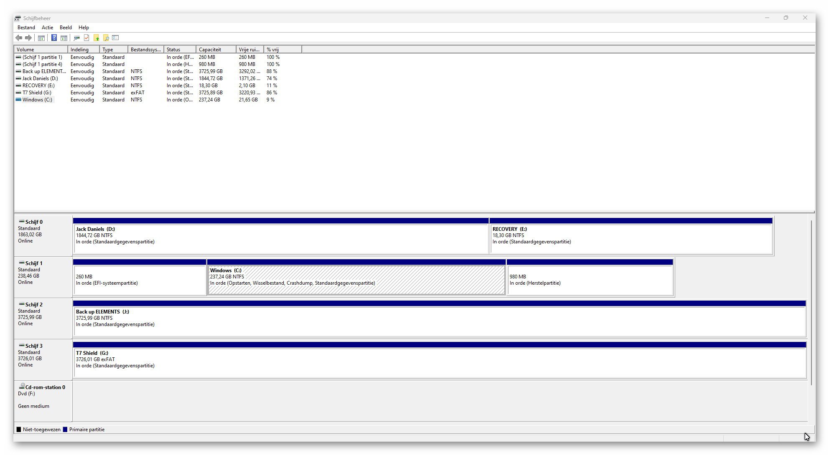Sort by the Volume column header
Screen dimensions: 829x455
click(x=41, y=49)
